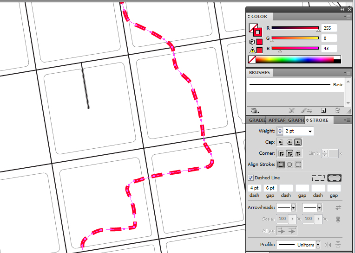Open the stroke Weight dropdown arrow
Image resolution: width=355 pixels, height=253 pixels.
click(310, 131)
